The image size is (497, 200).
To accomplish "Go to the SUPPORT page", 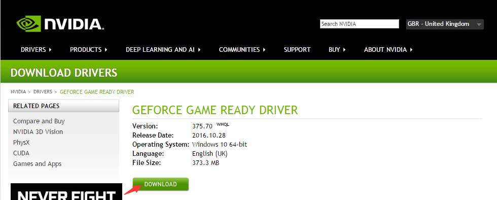I will (297, 50).
